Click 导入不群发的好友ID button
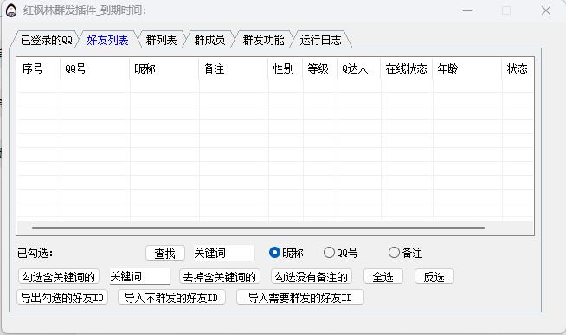This screenshot has height=335, width=566. click(x=171, y=298)
